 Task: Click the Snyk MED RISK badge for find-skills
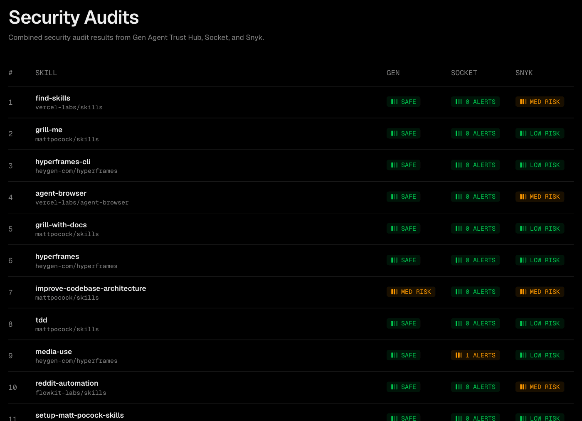pos(540,102)
